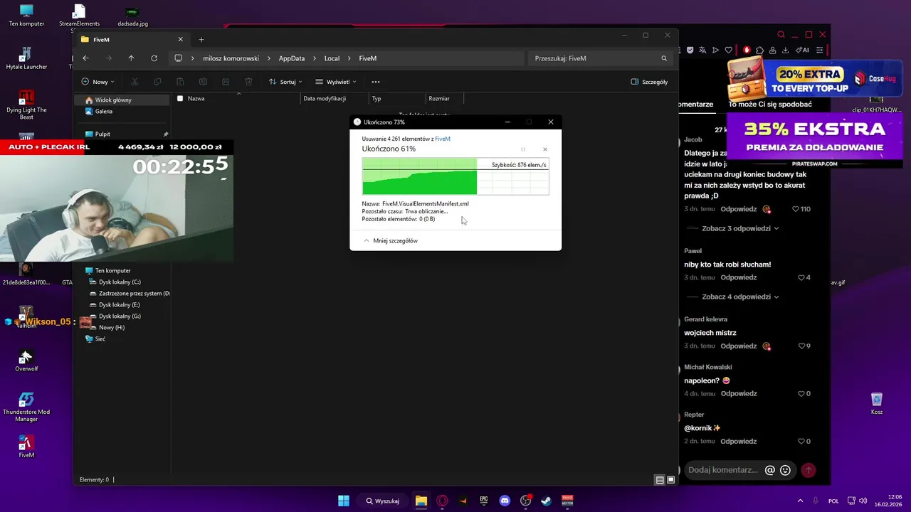Open Epic Games Launcher from taskbar
Screen dimensions: 911x512
pyautogui.click(x=484, y=501)
